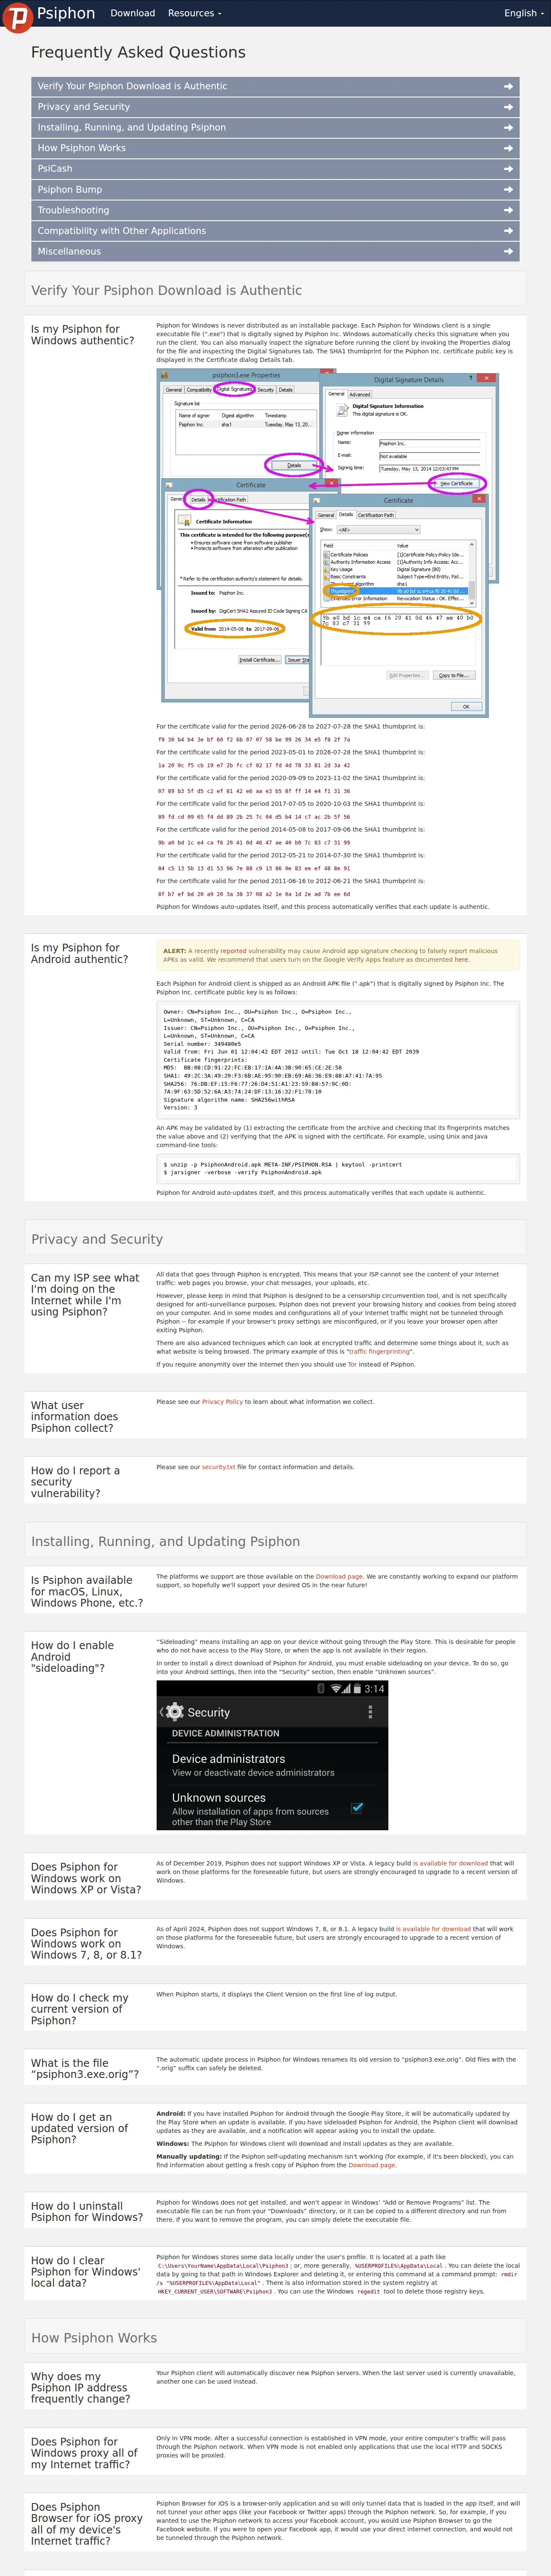Click arrow icon on How Psiphon Works row

coord(508,148)
